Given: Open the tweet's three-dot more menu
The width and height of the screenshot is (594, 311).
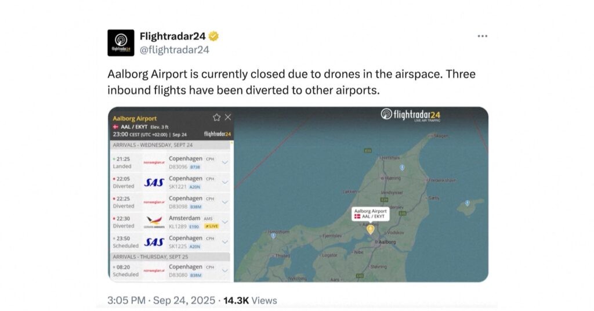Looking at the screenshot, I should pos(482,36).
